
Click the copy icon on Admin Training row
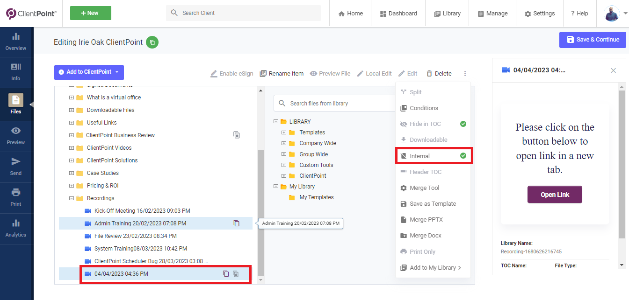[236, 223]
